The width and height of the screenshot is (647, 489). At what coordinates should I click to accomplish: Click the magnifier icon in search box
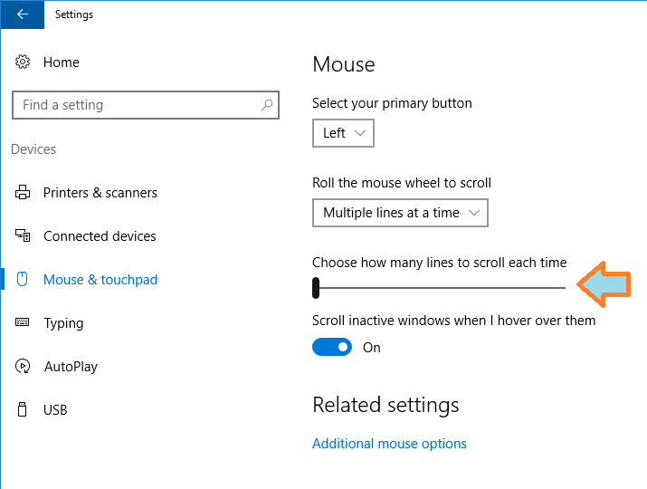pyautogui.click(x=266, y=105)
